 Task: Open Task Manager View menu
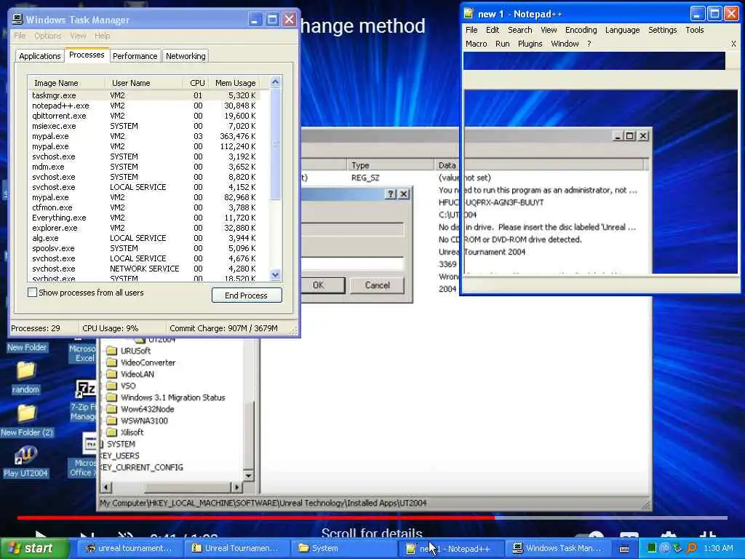(78, 36)
